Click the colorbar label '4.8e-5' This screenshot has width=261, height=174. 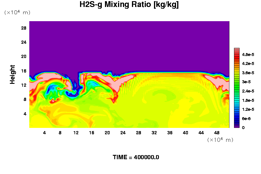pos(248,55)
